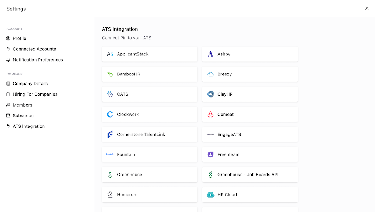Click the Greenhouse Job Boards API logo
The height and width of the screenshot is (212, 375).
point(211,175)
